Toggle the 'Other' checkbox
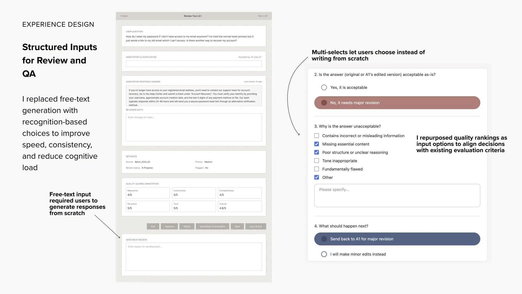The height and width of the screenshot is (294, 522). click(316, 177)
